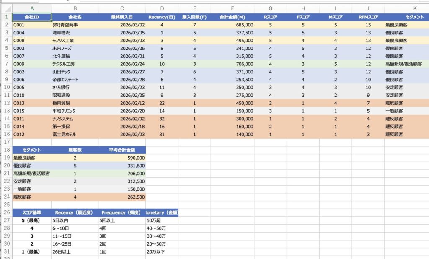Screen dimensions: 429x259
Task: Select the スコア基準 header cell
Action: (x=32, y=212)
